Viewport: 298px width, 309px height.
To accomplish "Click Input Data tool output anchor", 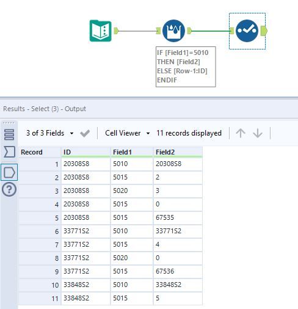I will (116, 31).
